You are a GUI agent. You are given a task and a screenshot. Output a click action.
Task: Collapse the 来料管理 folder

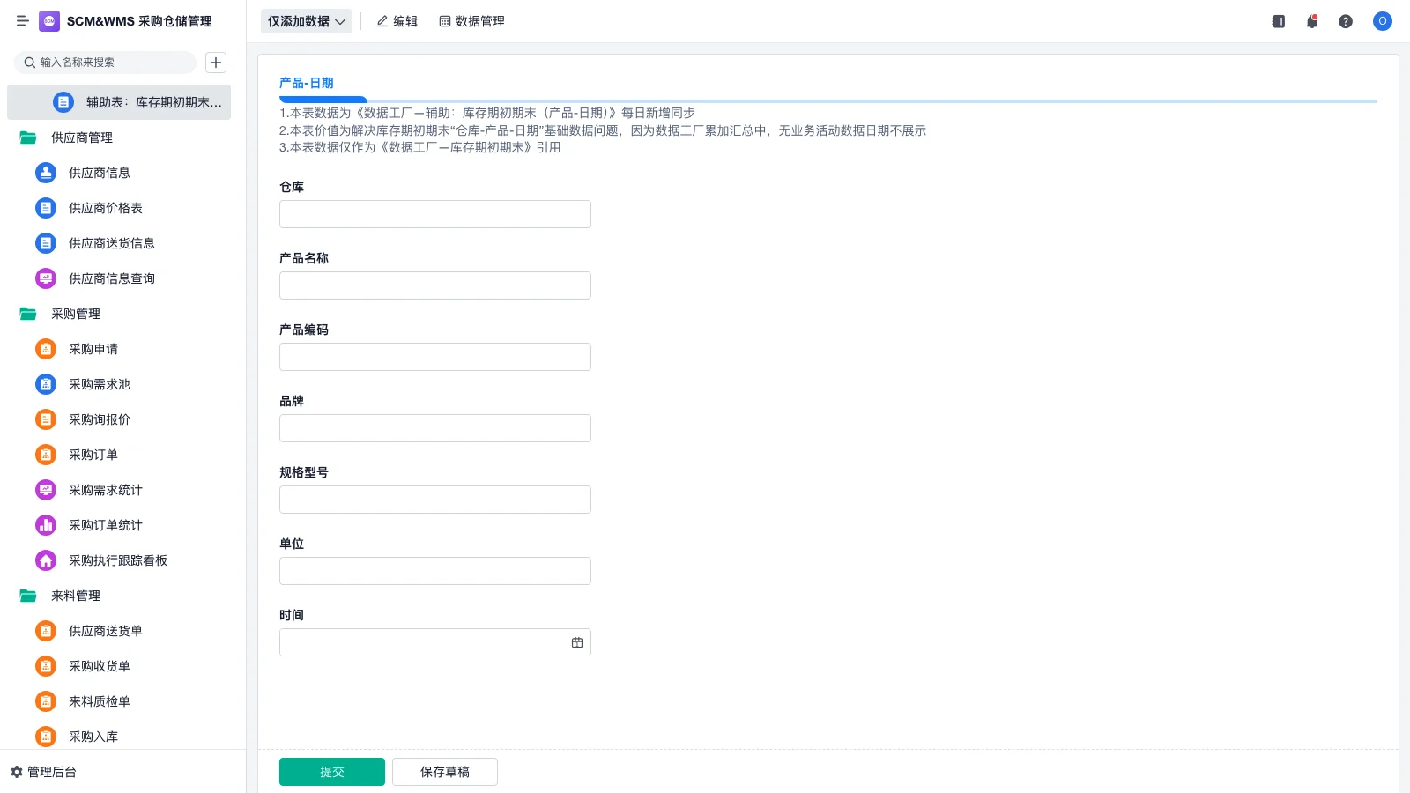pos(28,596)
